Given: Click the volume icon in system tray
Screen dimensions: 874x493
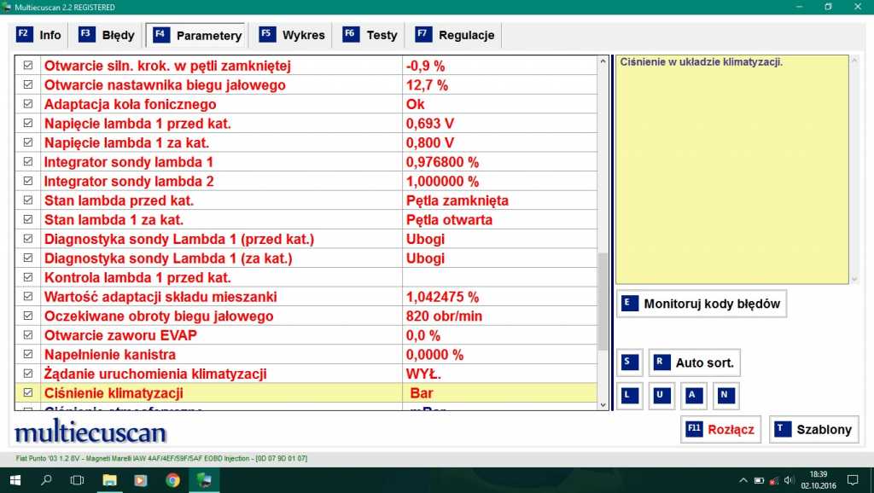Looking at the screenshot, I should click(786, 480).
